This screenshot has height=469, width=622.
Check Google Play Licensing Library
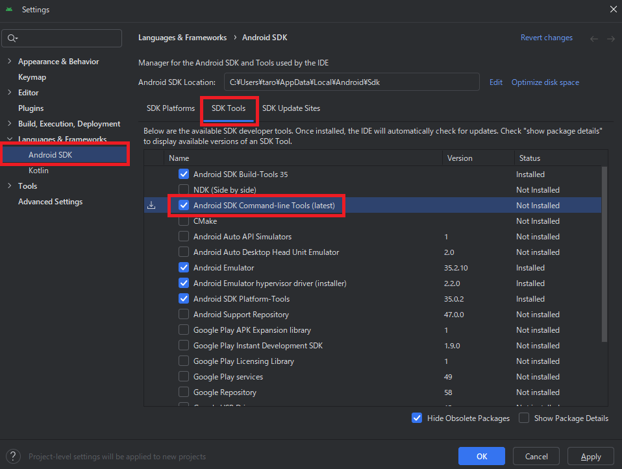184,361
